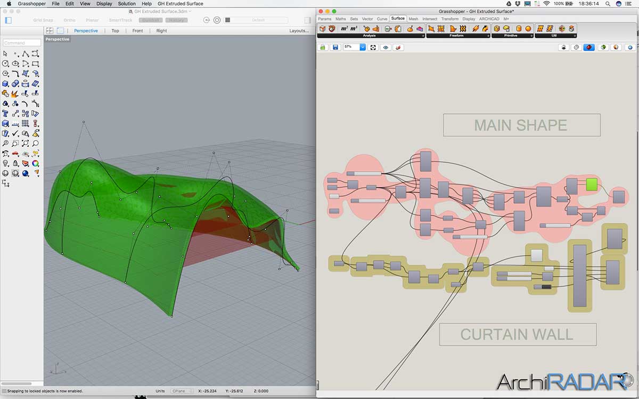Select the Zoom tool in Rhino's side toolbar
This screenshot has height=399, width=639.
[x=7, y=143]
